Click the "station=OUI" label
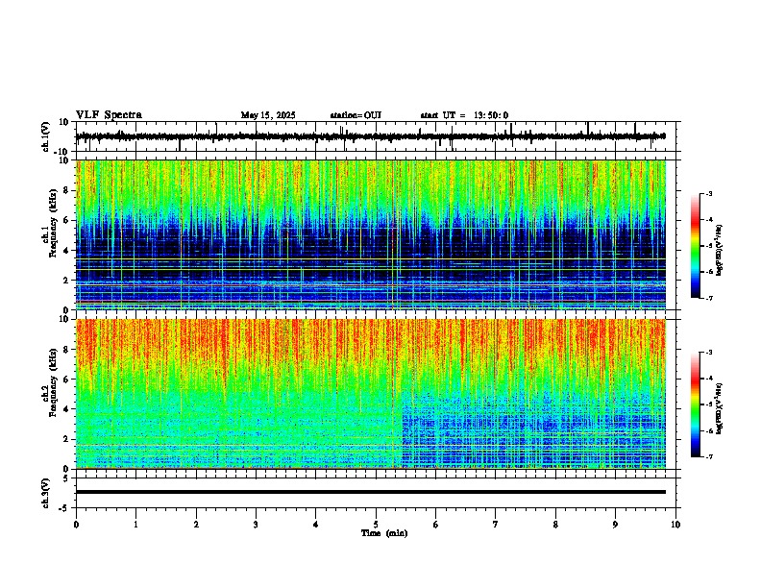761x588 pixels. point(356,115)
